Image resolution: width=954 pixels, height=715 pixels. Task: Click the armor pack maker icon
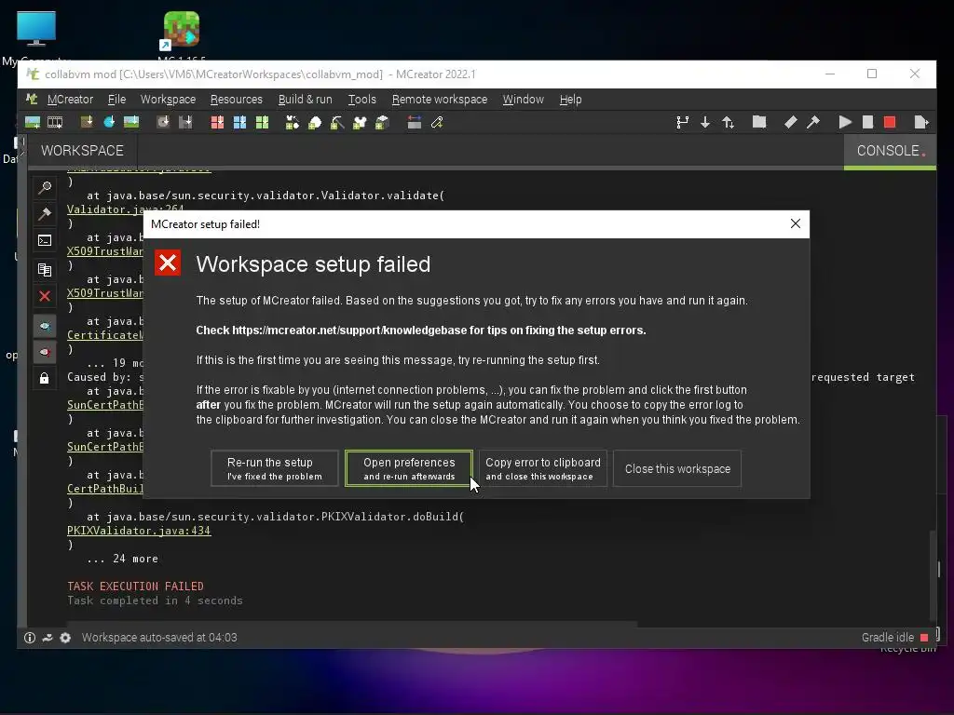(x=360, y=122)
